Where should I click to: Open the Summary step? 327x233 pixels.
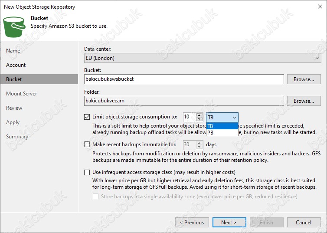[x=17, y=137]
